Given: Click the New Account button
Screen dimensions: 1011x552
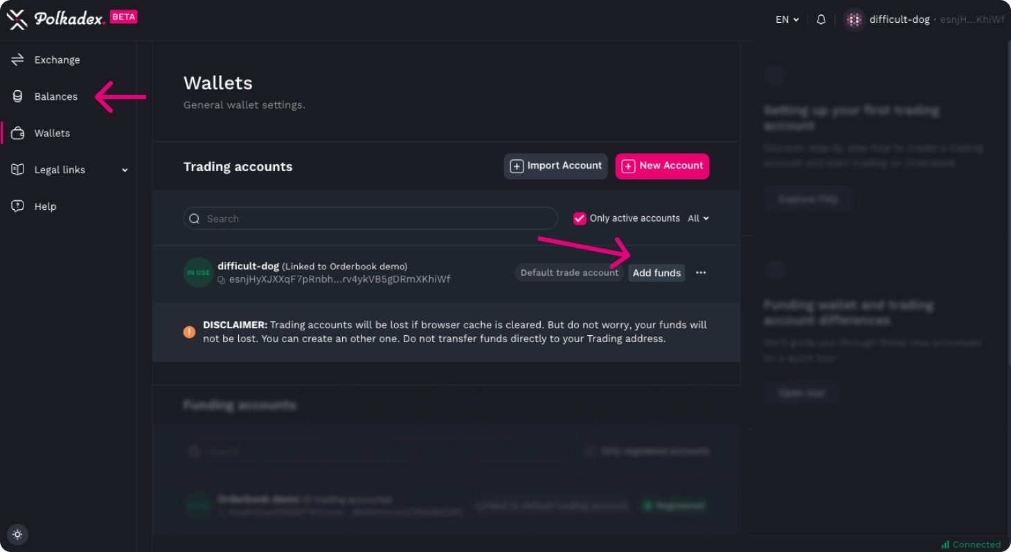Looking at the screenshot, I should (x=662, y=166).
